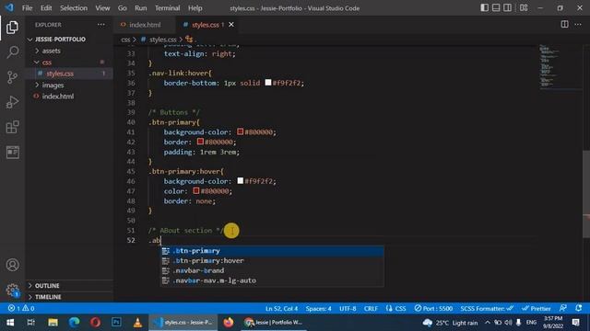
Task: Open the Source Control view icon
Action: [12, 77]
